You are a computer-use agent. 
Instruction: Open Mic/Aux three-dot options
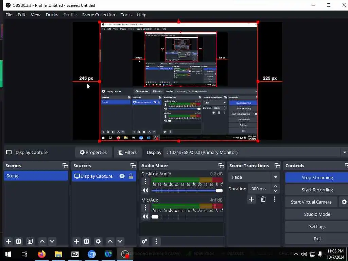tap(145, 208)
